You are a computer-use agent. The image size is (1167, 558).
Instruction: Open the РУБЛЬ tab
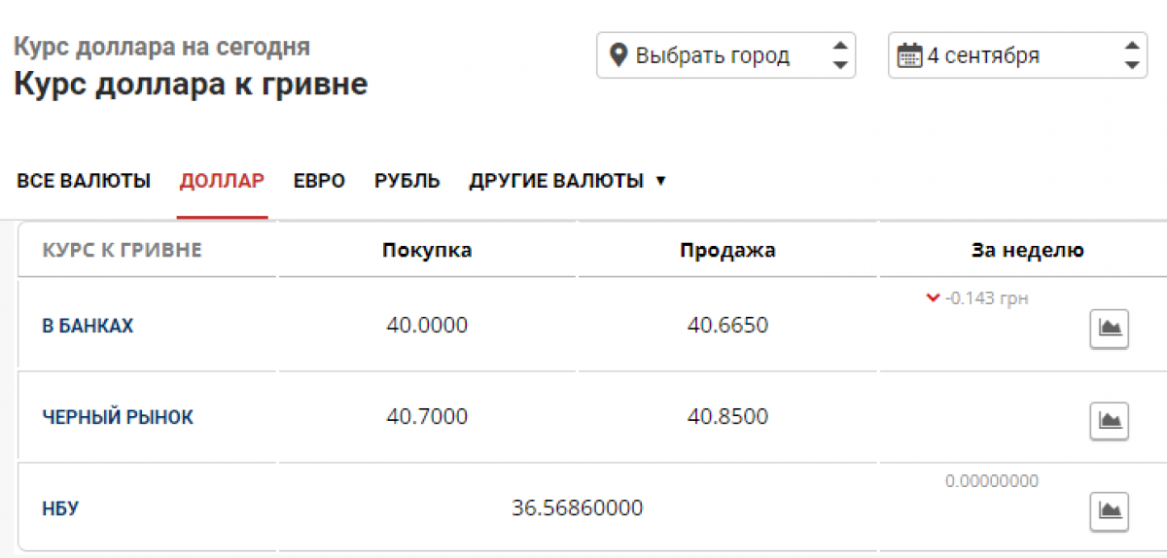tap(407, 181)
